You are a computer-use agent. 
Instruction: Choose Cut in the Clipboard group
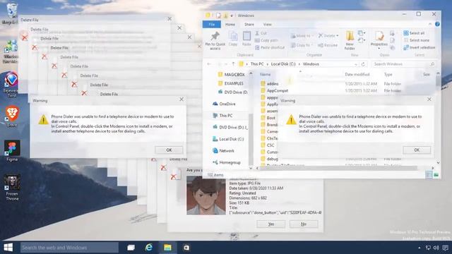pos(261,33)
